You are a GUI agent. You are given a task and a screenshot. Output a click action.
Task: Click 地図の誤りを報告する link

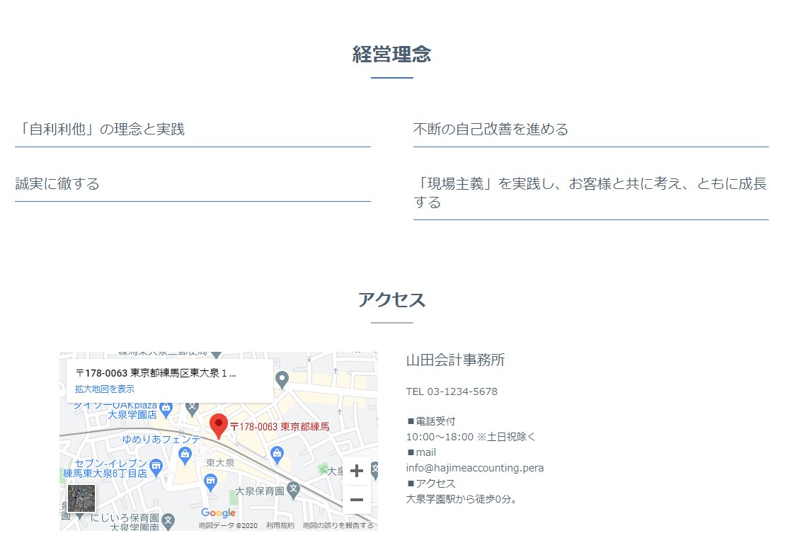coord(338,525)
